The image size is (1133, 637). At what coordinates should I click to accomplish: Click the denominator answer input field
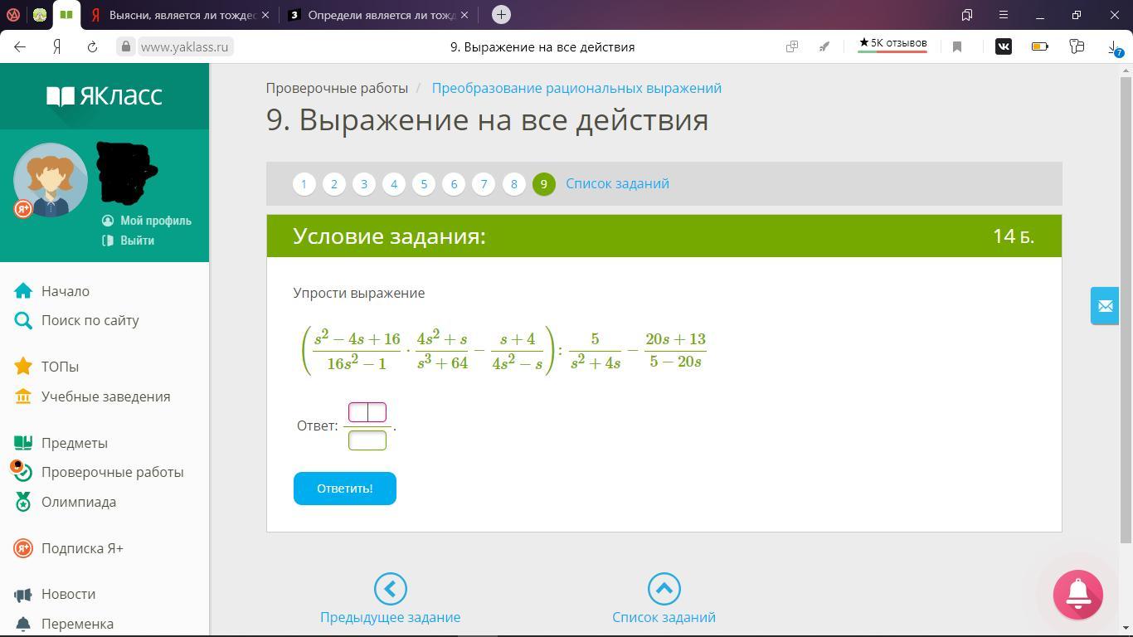tap(367, 440)
